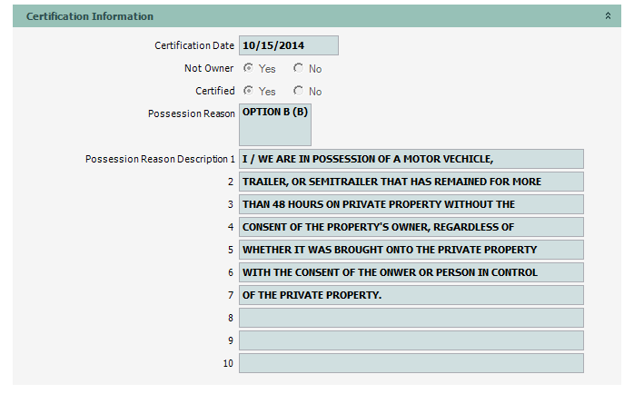Click description line 6 field
Viewport: 644px width, 394px height.
click(x=411, y=272)
